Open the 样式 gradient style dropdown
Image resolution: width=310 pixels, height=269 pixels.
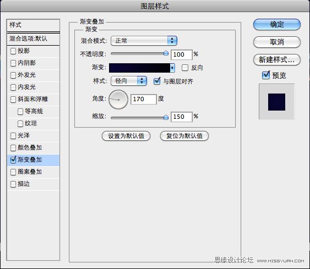coord(129,81)
